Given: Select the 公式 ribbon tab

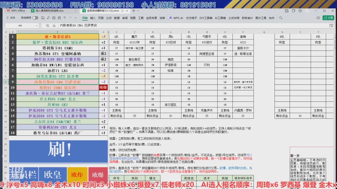Looking at the screenshot, I should 109,18.
